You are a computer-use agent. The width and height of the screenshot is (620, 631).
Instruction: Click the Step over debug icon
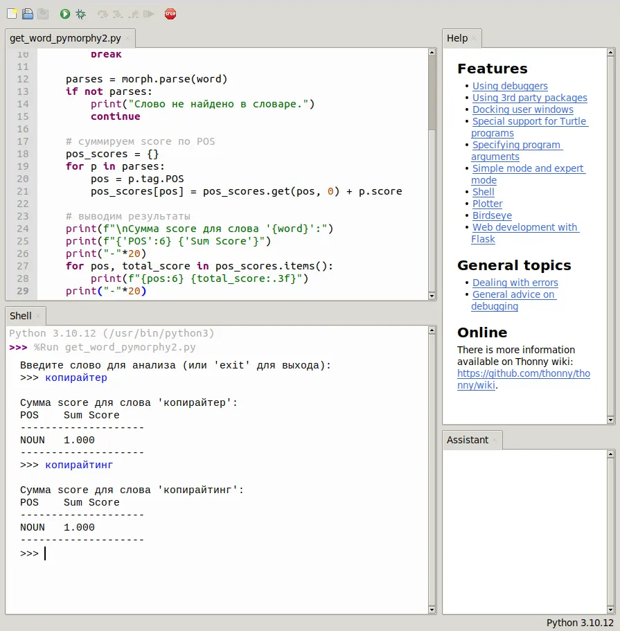pyautogui.click(x=103, y=14)
